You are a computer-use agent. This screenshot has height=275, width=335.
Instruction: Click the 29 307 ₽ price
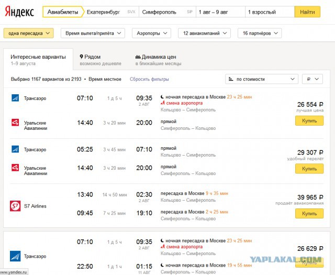[x=310, y=152]
